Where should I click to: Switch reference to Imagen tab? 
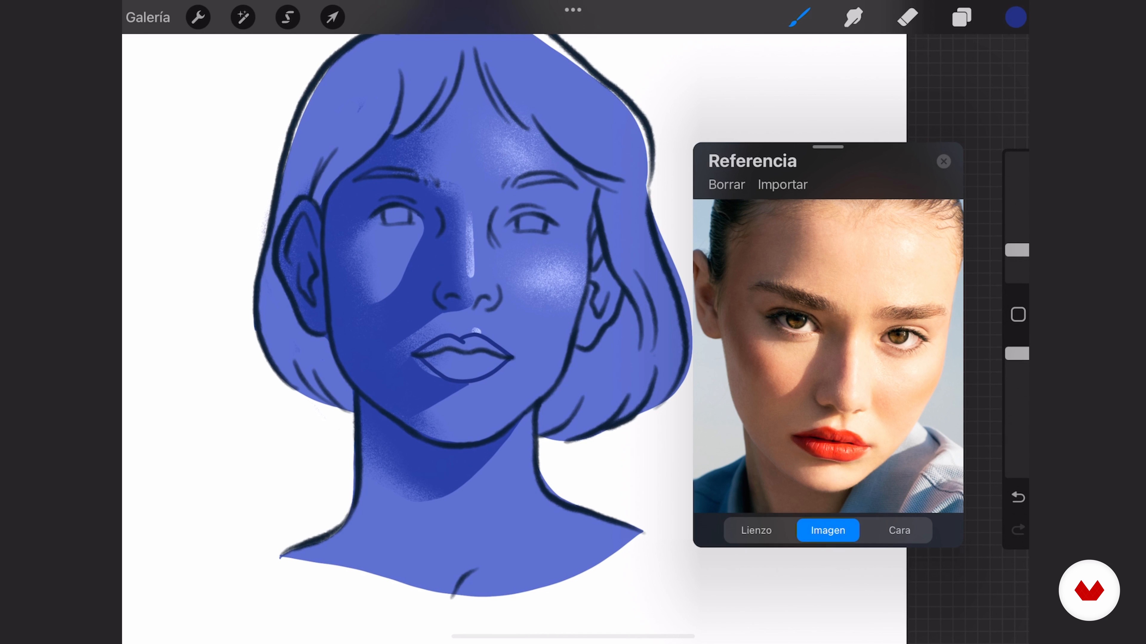[x=828, y=530]
